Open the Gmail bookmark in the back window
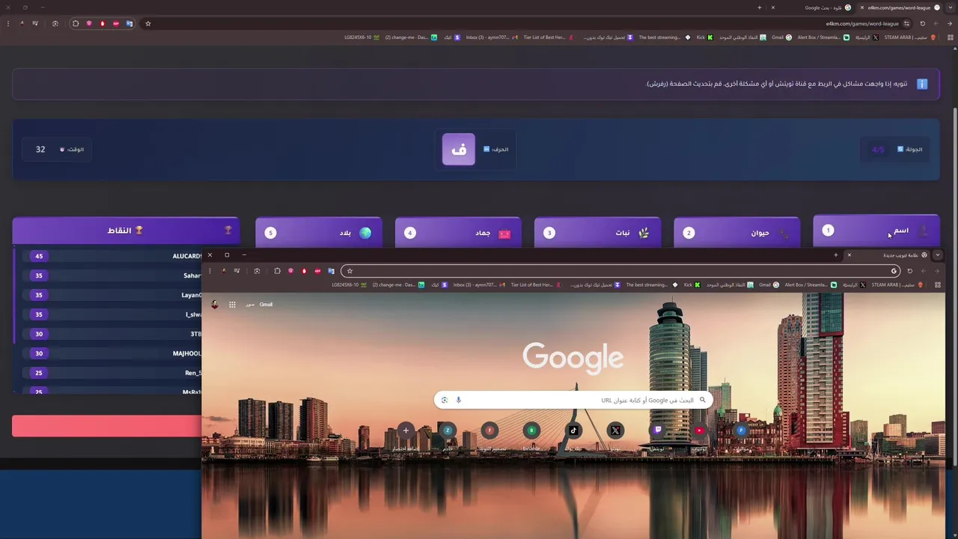The height and width of the screenshot is (539, 958). pyautogui.click(x=782, y=37)
